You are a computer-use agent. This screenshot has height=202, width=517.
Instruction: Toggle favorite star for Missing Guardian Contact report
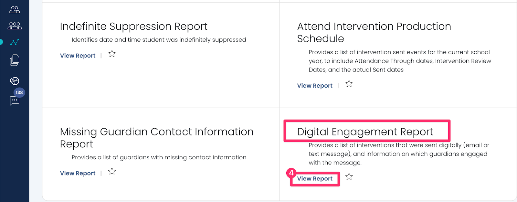point(112,171)
